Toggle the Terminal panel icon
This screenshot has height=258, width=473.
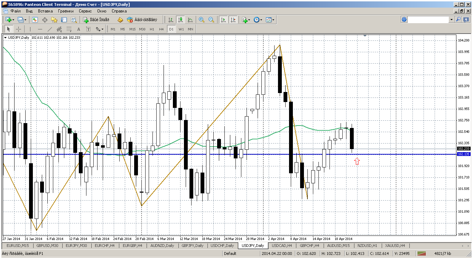tap(64, 20)
